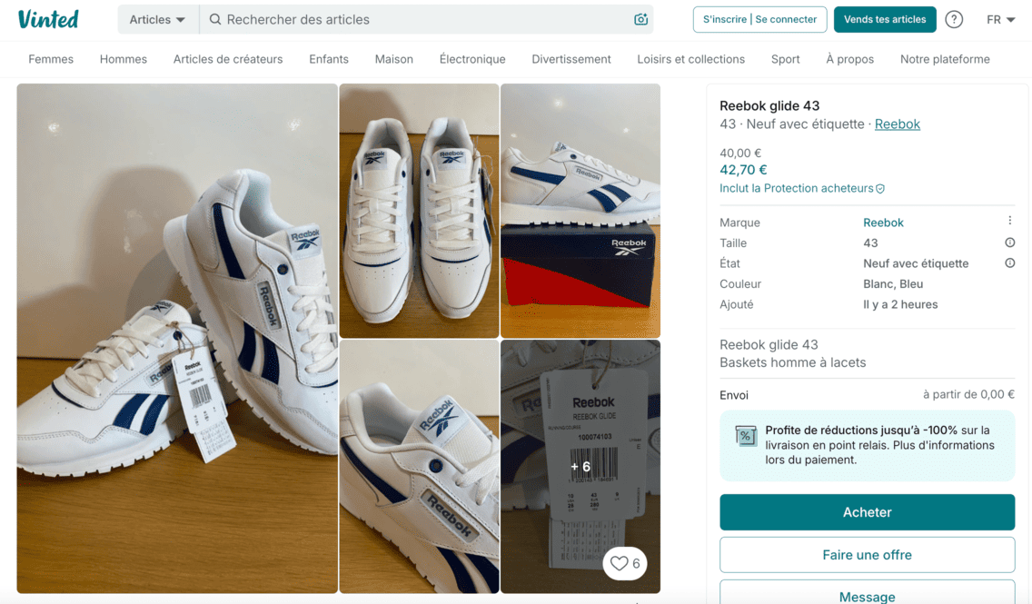Click the info icon next to Taille

[1008, 243]
